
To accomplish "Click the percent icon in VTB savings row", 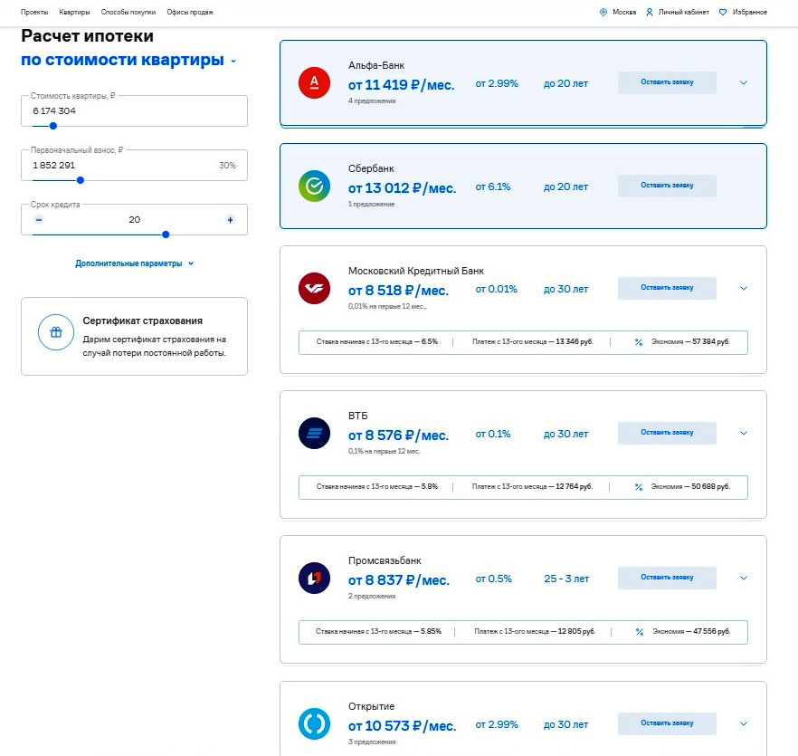I will coord(639,487).
